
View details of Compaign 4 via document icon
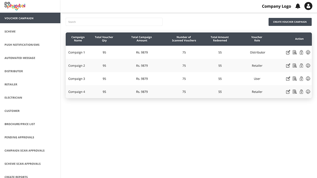295,92
